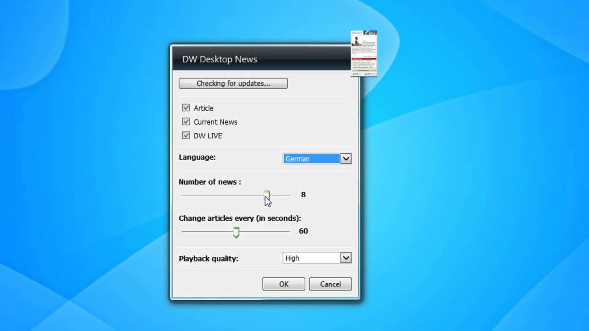Click the DW LIVE label text

click(x=208, y=136)
